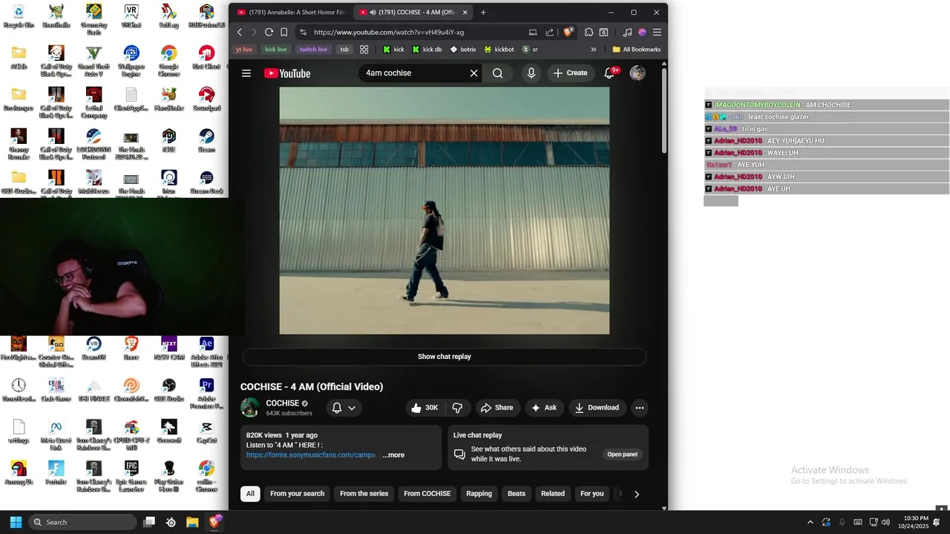
Task: Click the Share button under the video
Action: click(x=497, y=408)
